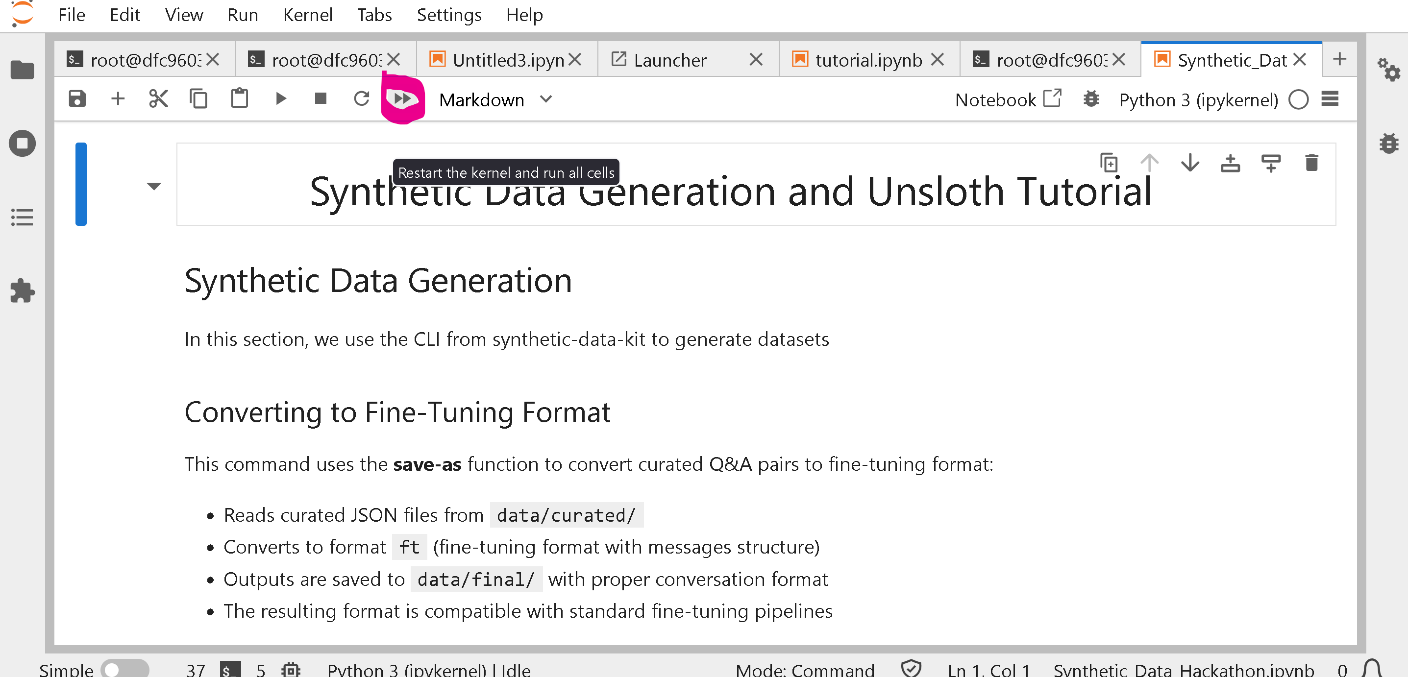Screen dimensions: 1408x677
Task: Open Notebook in new window link
Action: (1008, 99)
